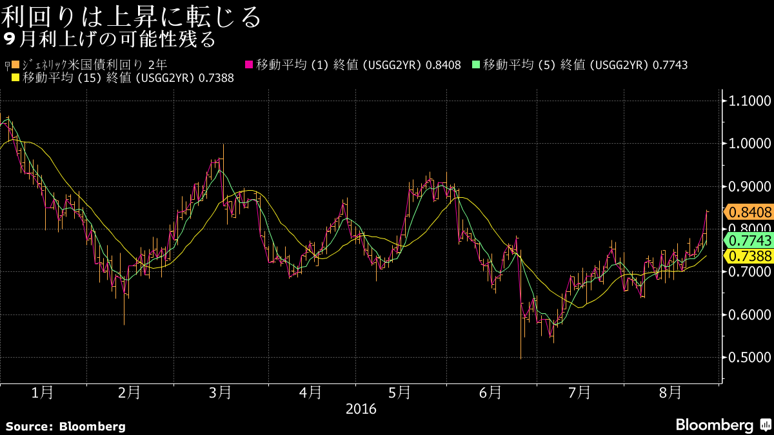This screenshot has height=435, width=774.
Task: Select the yellow moving average (15) swatch
Action: 15,78
